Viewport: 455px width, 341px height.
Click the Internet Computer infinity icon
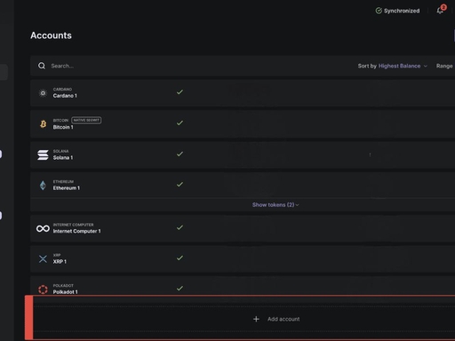(43, 228)
